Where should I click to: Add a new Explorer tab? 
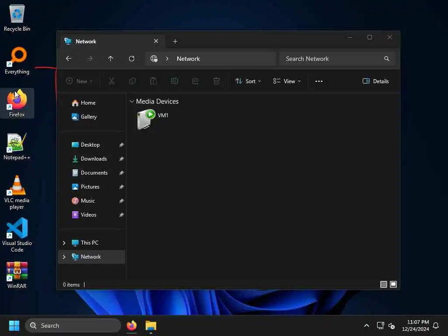point(175,42)
